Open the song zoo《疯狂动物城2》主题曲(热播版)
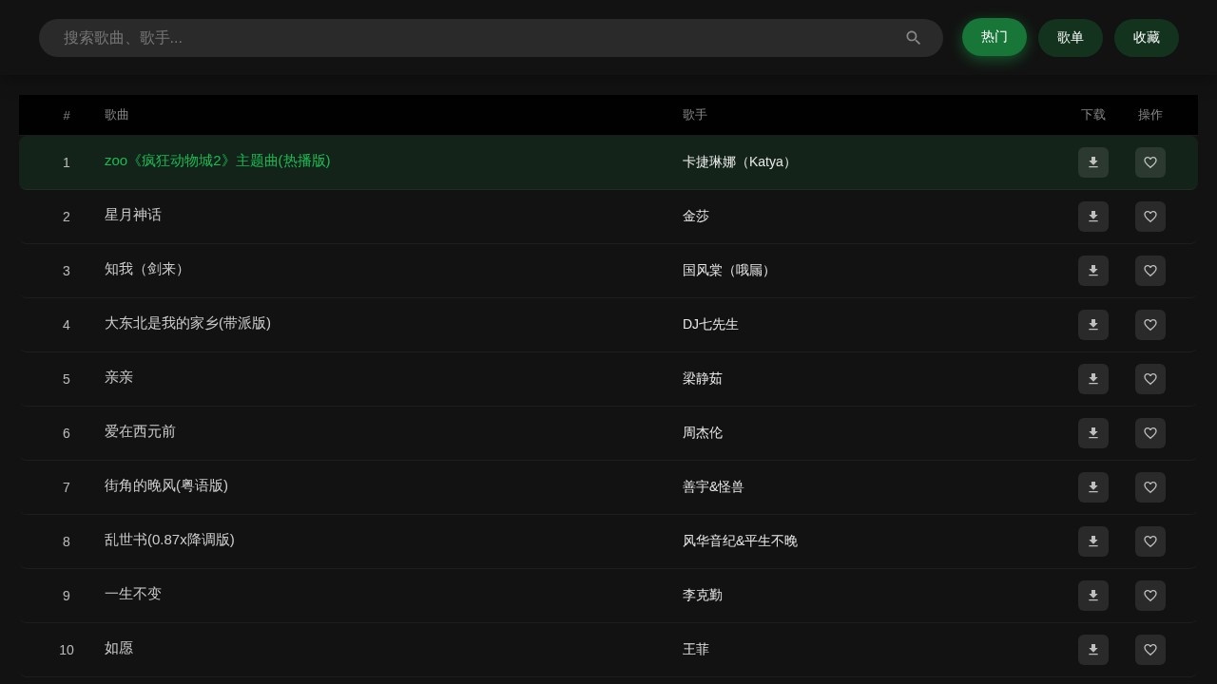Viewport: 1217px width, 684px height. [x=218, y=161]
